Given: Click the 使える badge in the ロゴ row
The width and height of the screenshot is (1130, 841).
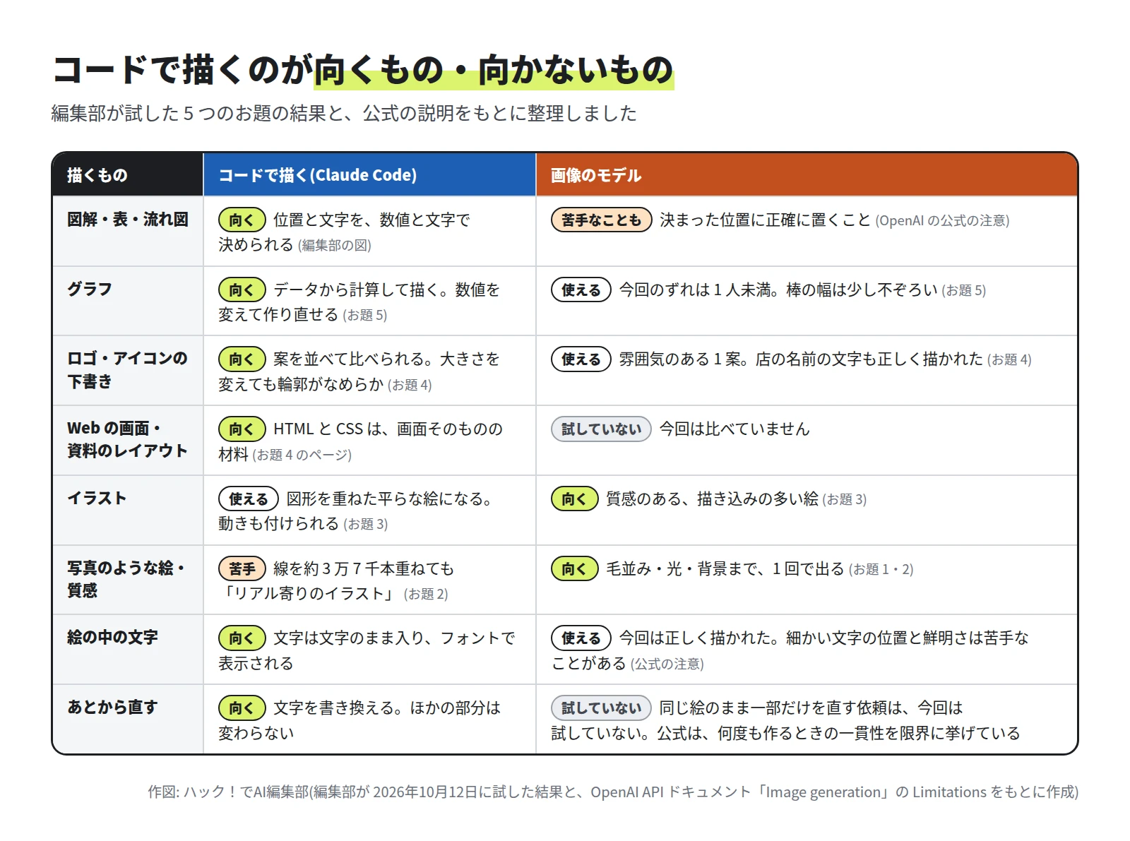Looking at the screenshot, I should click(581, 359).
